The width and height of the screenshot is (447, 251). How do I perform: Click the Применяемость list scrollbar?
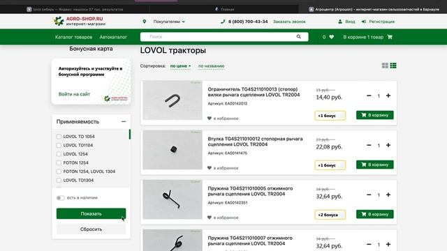point(130,135)
